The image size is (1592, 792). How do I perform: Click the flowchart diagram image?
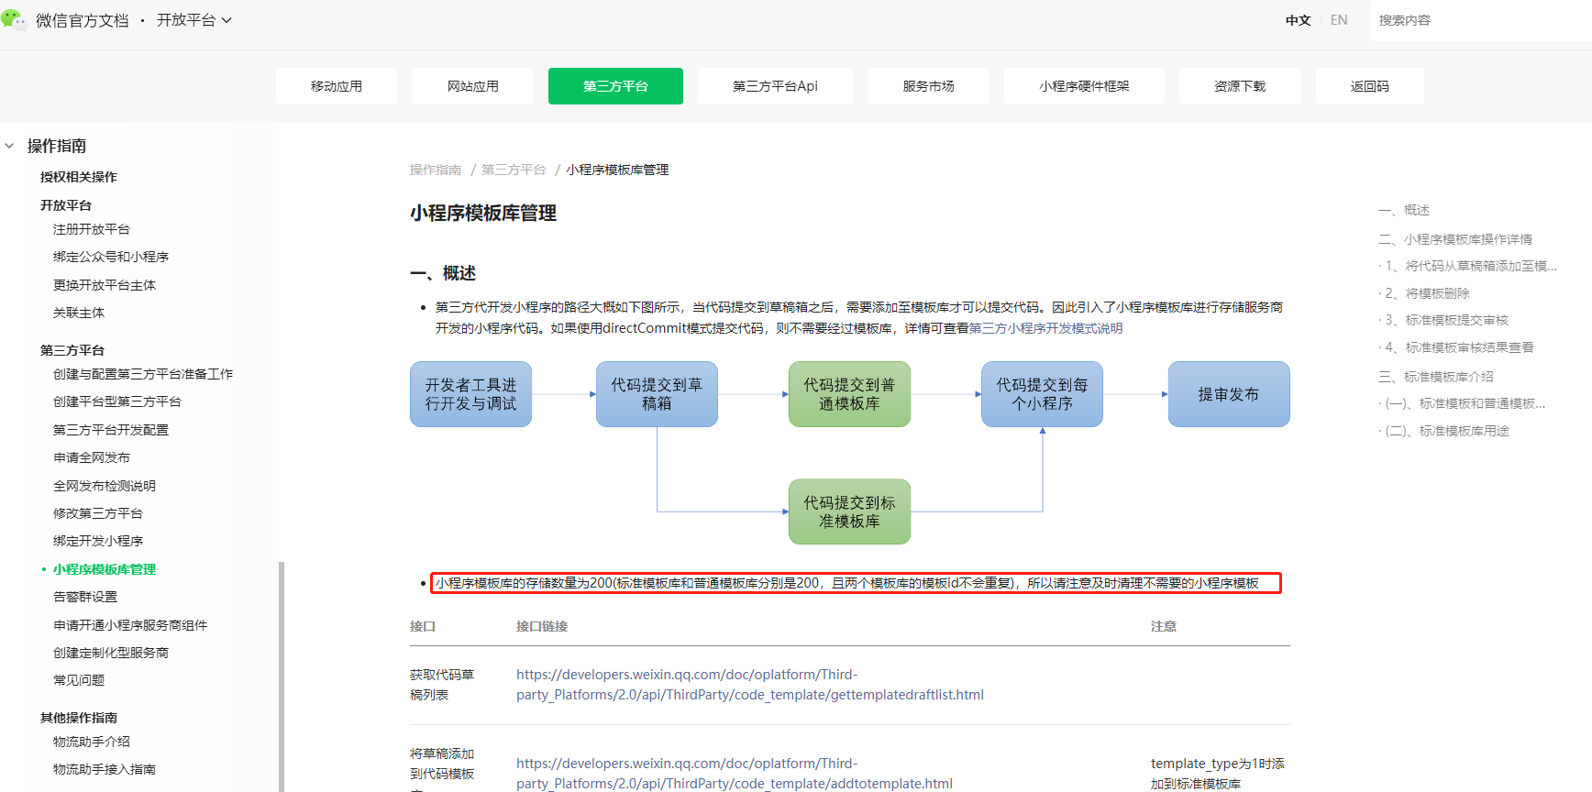850,453
